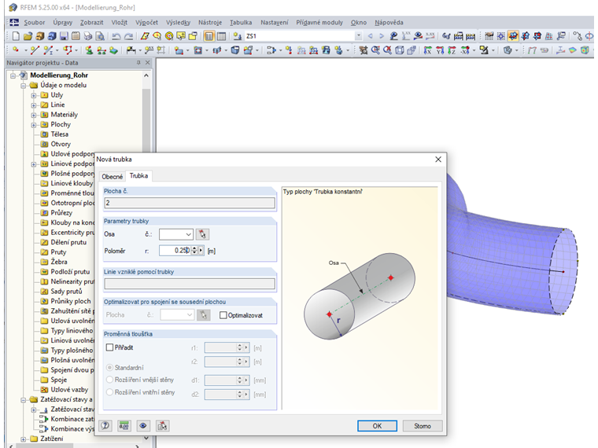598x448 pixels.
Task: Expand the Linie tree node
Action: tap(34, 105)
